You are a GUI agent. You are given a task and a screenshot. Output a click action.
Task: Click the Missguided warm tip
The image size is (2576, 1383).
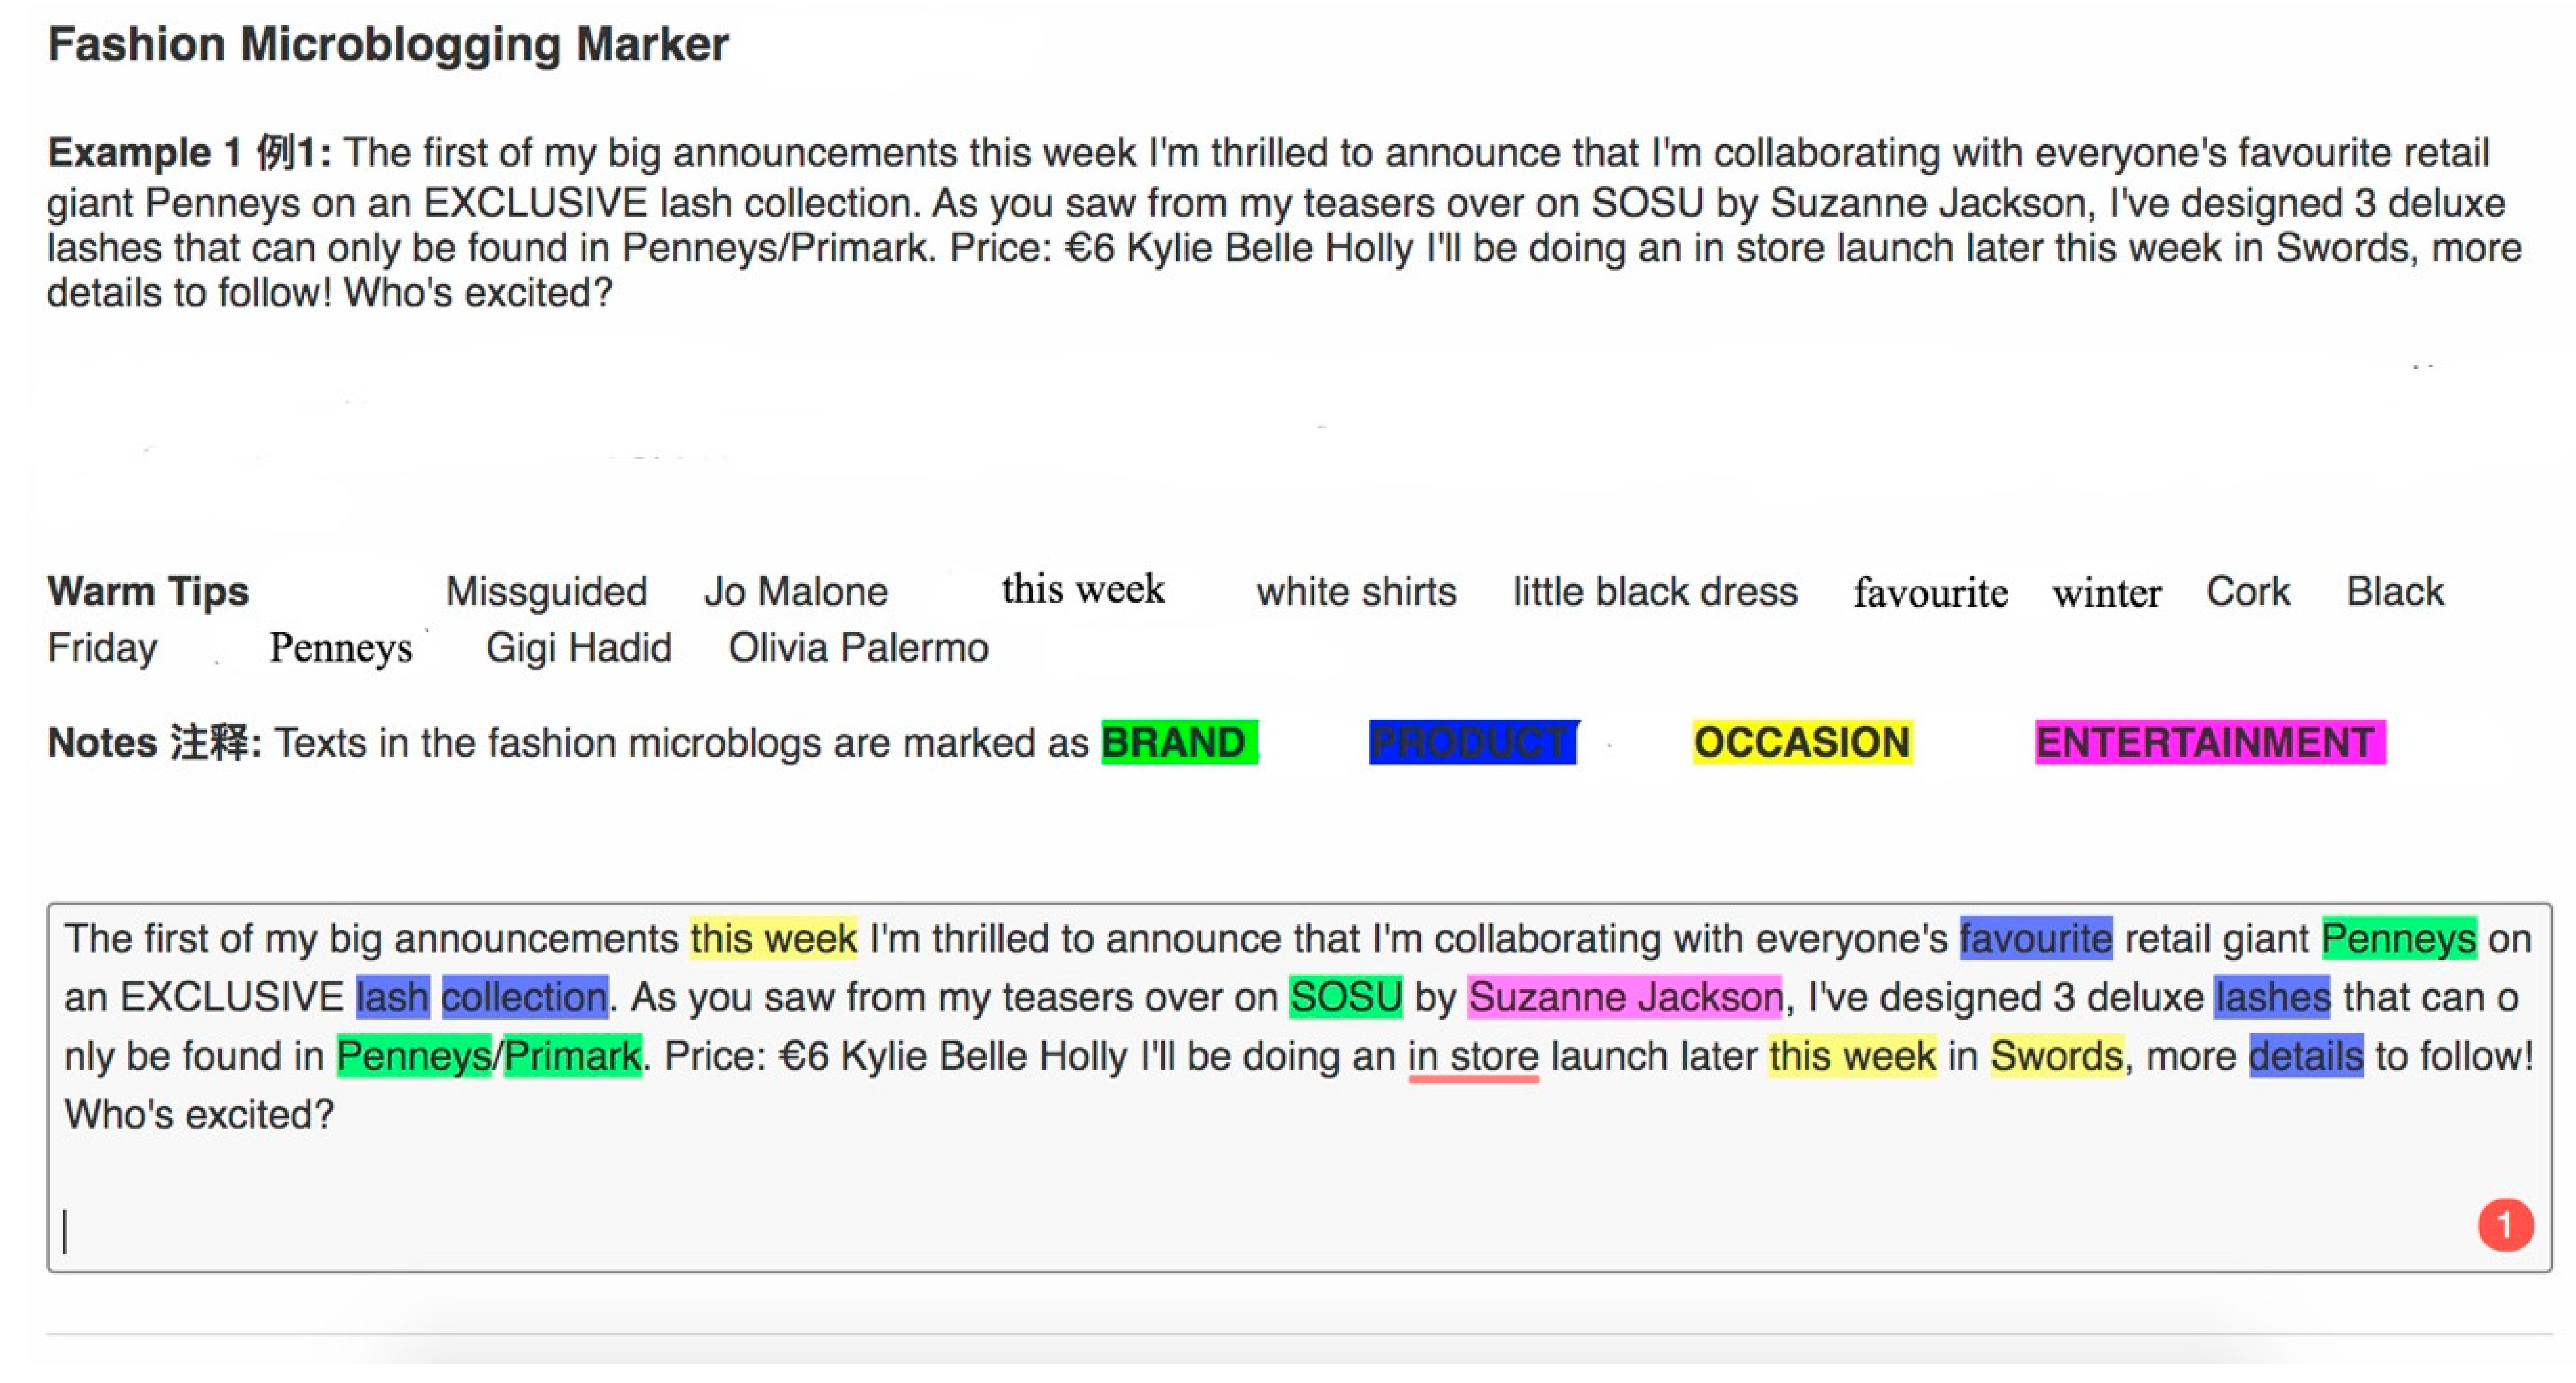pos(546,591)
